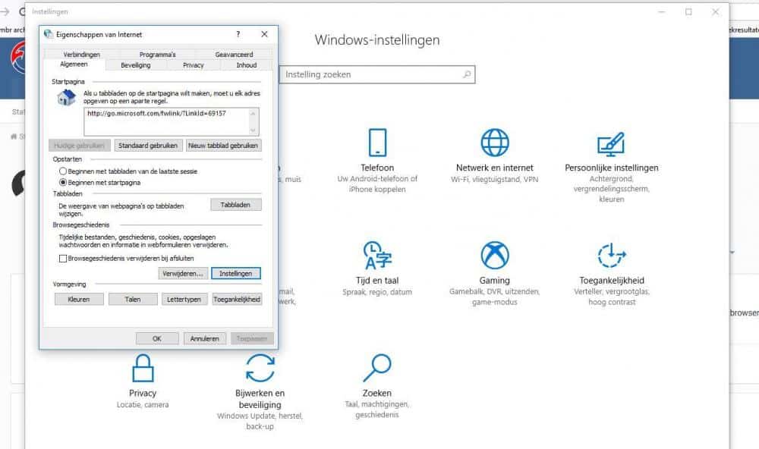Viewport: 759px width, 449px height.
Task: Click scroll down arrow in homepage box
Action: tap(254, 130)
